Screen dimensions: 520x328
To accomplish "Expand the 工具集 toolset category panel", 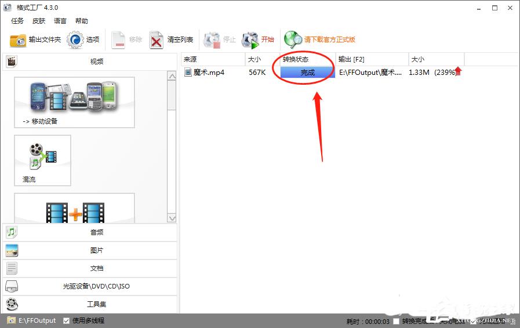I will click(90, 304).
